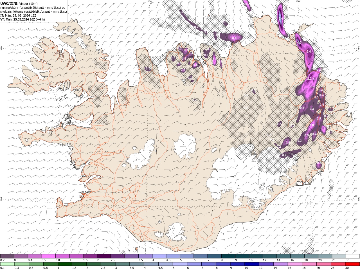Screen dimensions: 360x270
Task: Pick the dark purple swatch labeled 2 in upper legend
Action: point(104,256)
